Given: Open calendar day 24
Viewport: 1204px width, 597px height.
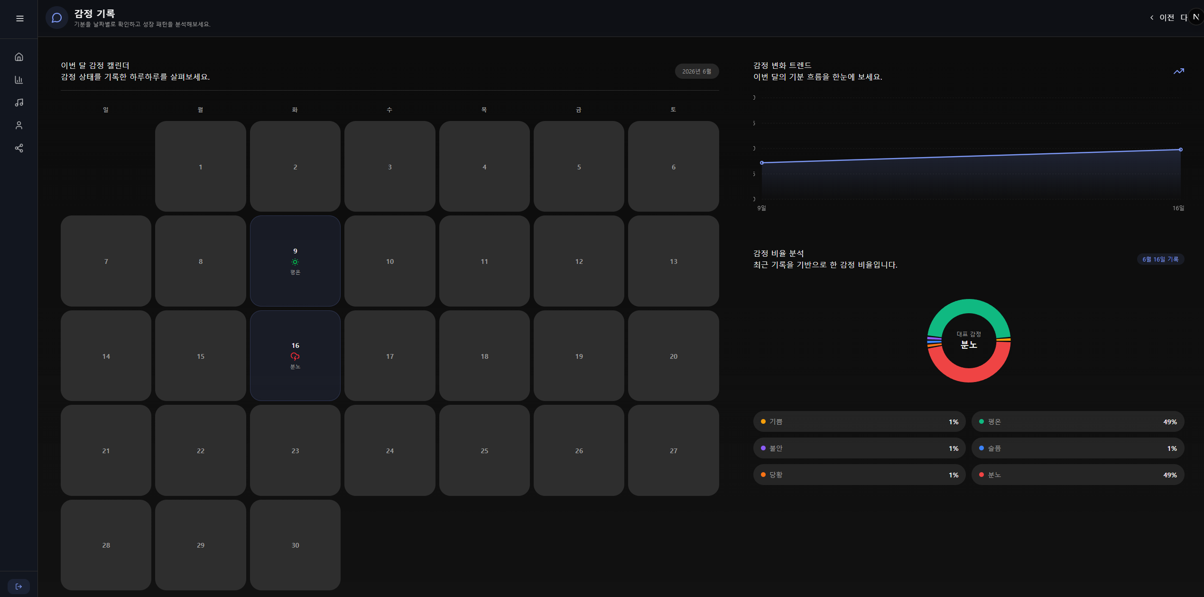Looking at the screenshot, I should (390, 450).
